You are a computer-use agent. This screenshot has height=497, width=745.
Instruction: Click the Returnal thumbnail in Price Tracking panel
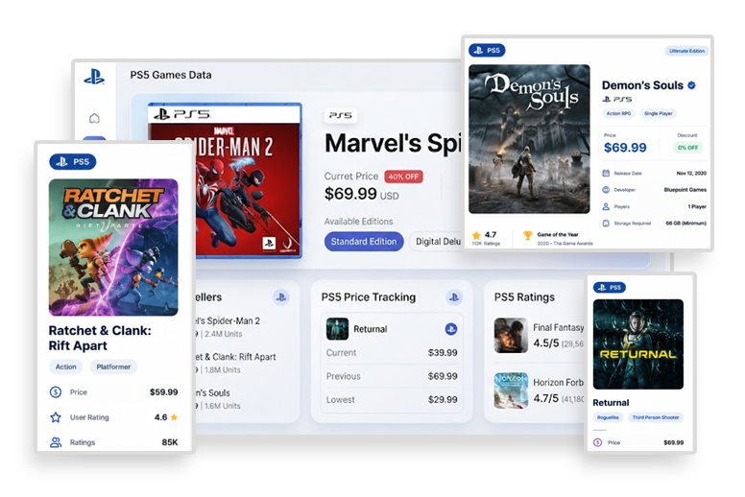pyautogui.click(x=337, y=328)
